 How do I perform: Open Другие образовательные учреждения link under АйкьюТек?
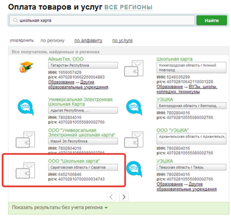click(78, 85)
